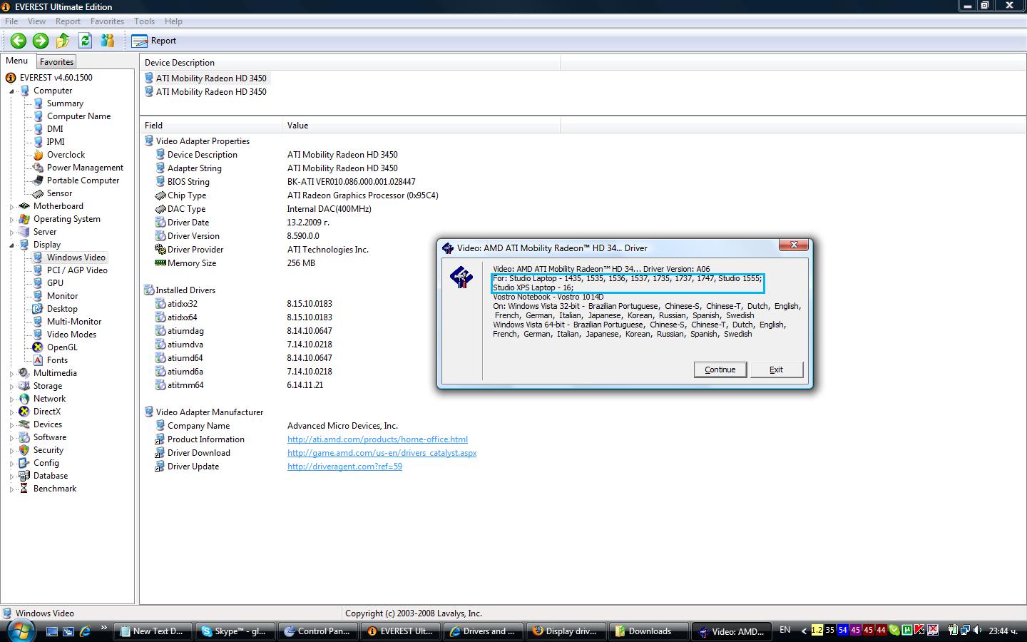Click the Installed Drivers section icon
The height and width of the screenshot is (642, 1027).
pyautogui.click(x=149, y=290)
